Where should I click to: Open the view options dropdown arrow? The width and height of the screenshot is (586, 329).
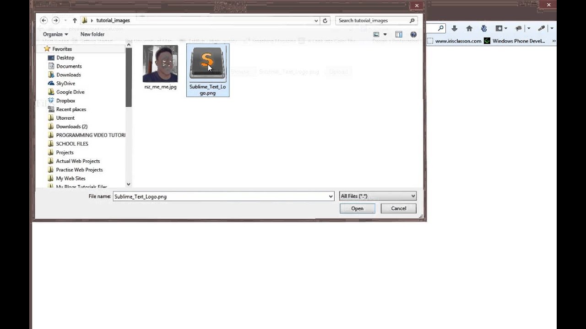(x=385, y=34)
